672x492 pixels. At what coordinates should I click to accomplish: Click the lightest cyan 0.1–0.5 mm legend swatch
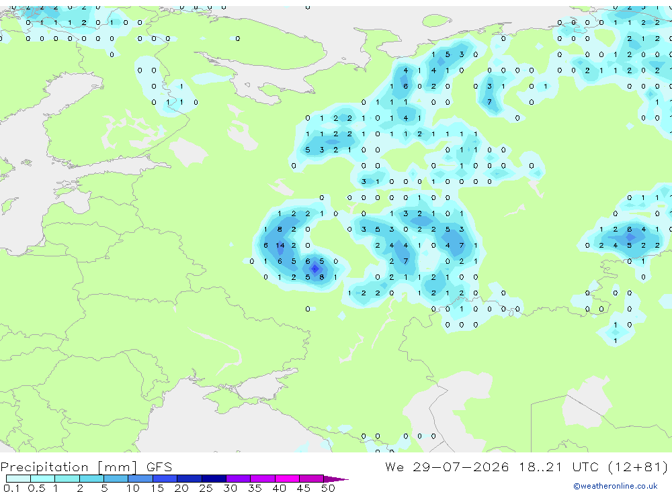[x=18, y=479]
